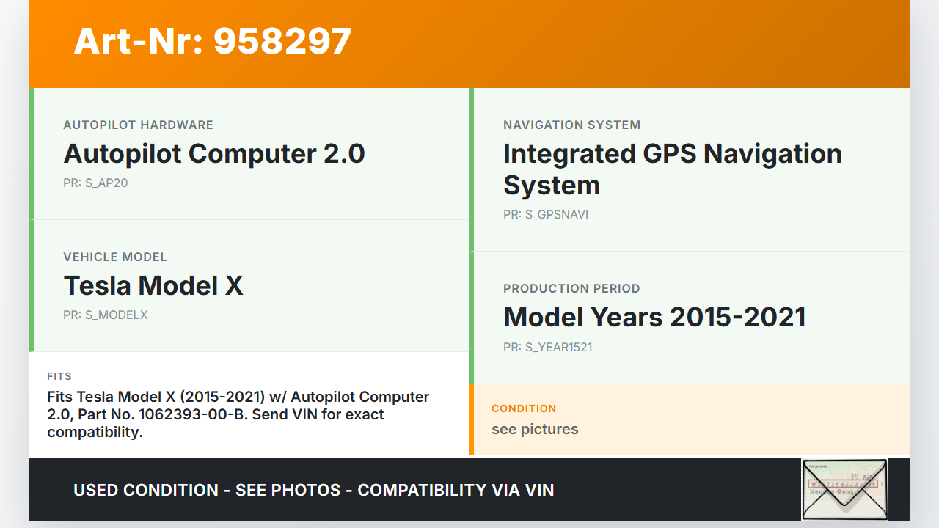Click the envelope VIN document icon
The image size is (939, 528).
(844, 489)
